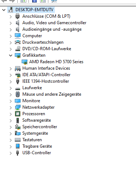Select AMD Radeon HD 5700 Series device
Image resolution: width=136 pixels, height=169 pixels.
pos(56,62)
